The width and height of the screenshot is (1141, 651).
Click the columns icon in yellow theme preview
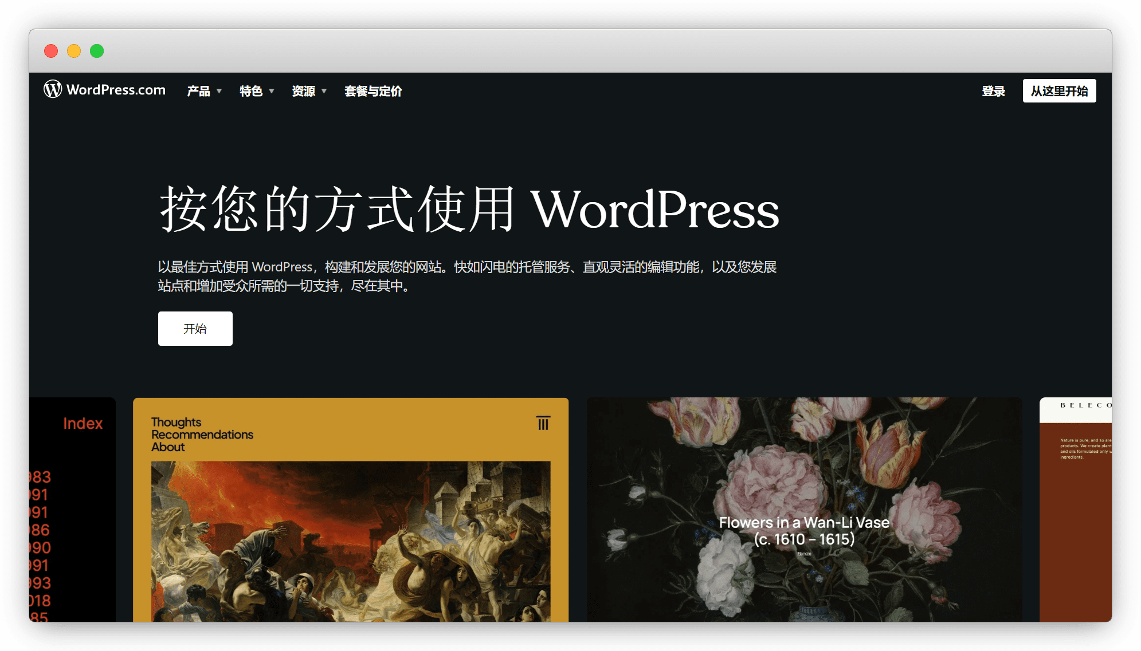(543, 423)
